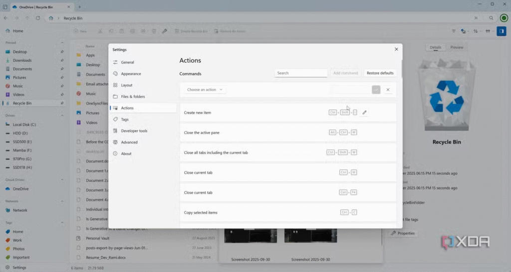Select Local Disk (C:) in the sidebar

click(x=24, y=125)
